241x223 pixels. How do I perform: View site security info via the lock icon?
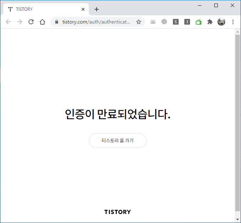click(x=57, y=22)
